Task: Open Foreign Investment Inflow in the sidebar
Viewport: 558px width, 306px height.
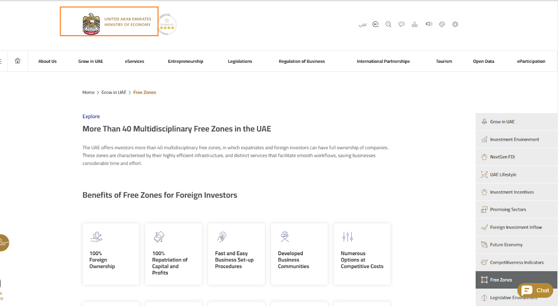Action: [516, 227]
